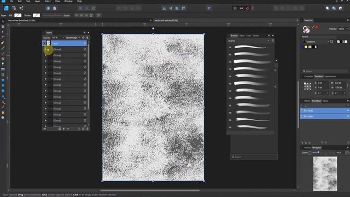350x197 pixels.
Task: Switch to the Vectorized texture document tab
Action: [x=166, y=20]
